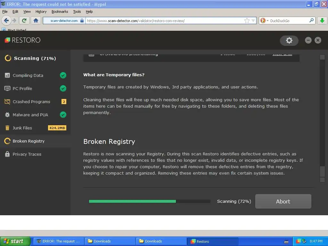This screenshot has height=246, width=328.
Task: Open the Help menu
Action: coord(89,12)
